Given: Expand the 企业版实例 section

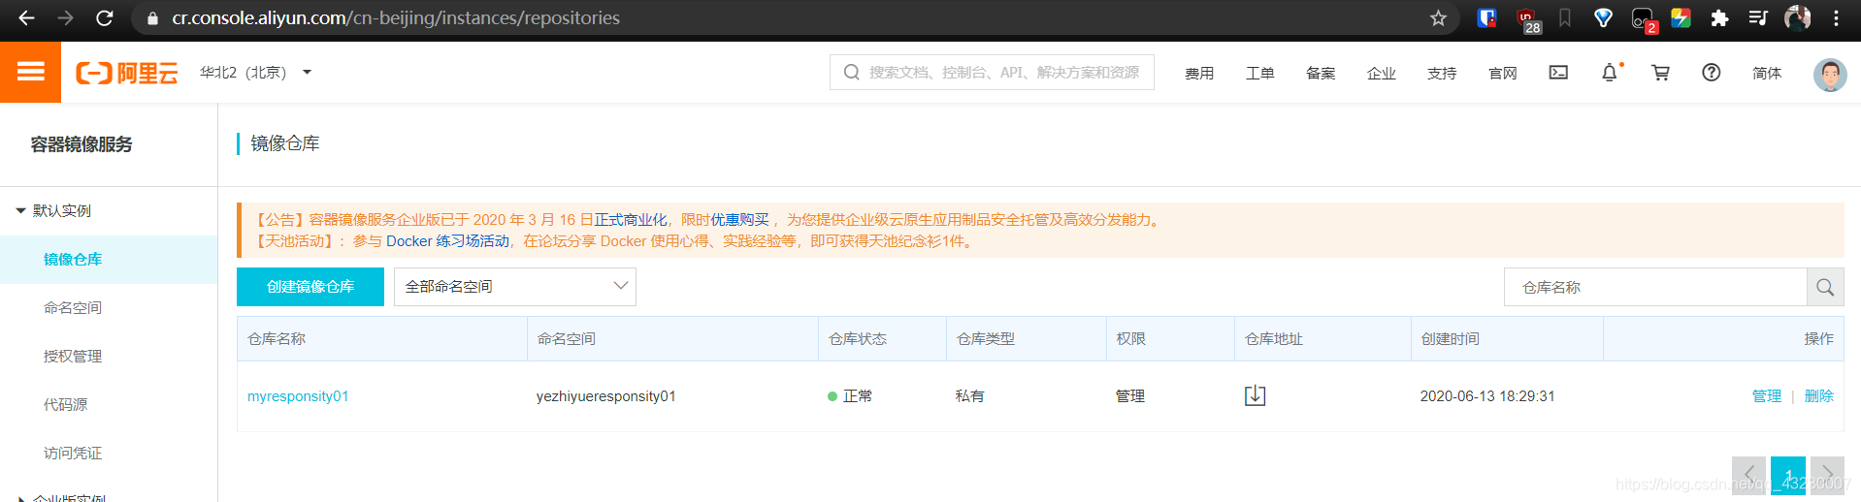Looking at the screenshot, I should pyautogui.click(x=20, y=498).
